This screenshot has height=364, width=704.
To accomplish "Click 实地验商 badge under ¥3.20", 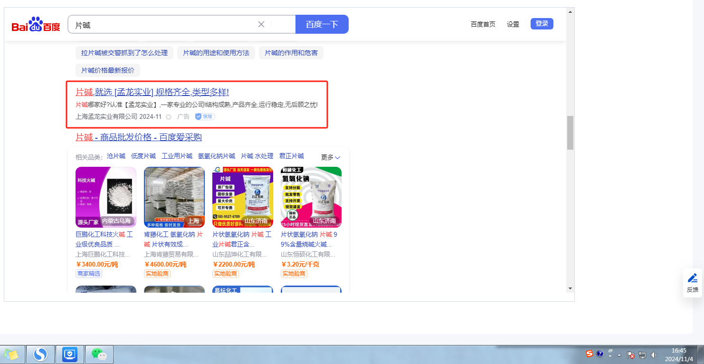I will tap(294, 274).
